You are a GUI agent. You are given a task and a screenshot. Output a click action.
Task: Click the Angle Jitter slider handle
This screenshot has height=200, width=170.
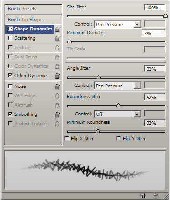[99, 77]
